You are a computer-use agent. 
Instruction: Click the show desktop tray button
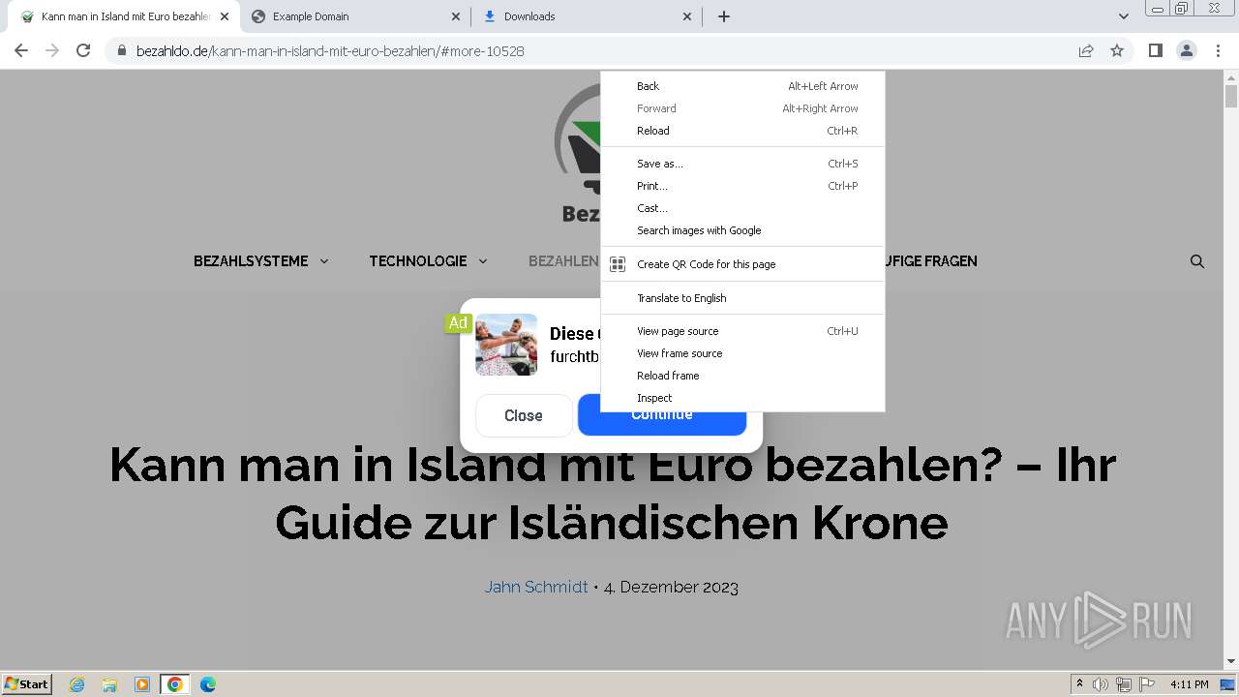pyautogui.click(x=1227, y=684)
